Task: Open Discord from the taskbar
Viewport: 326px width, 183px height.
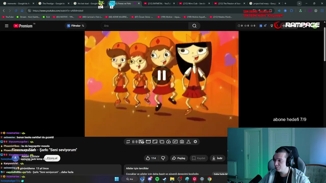Action: (150, 179)
